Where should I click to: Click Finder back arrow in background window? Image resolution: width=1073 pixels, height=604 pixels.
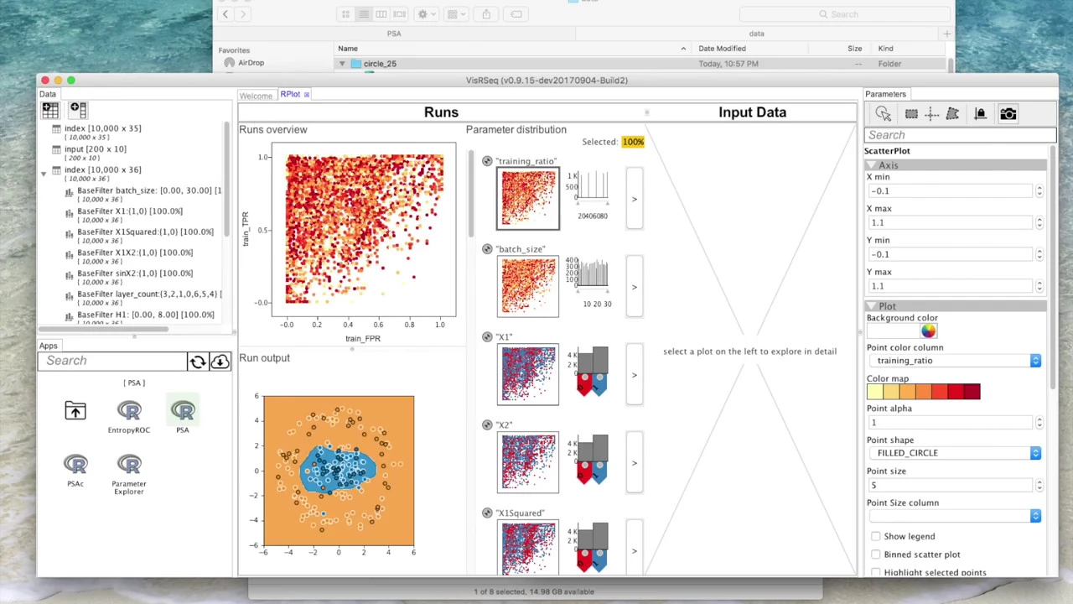point(225,14)
